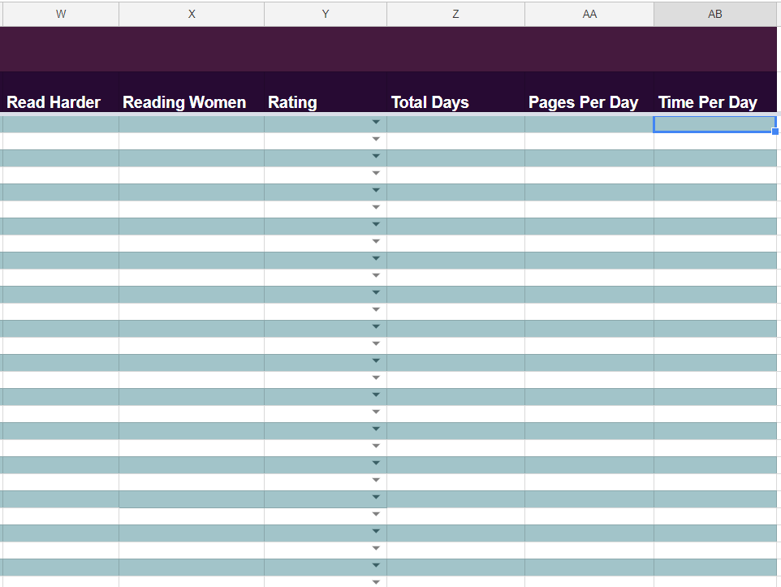The image size is (781, 587).
Task: Select first data cell under Reading Women
Action: coord(192,124)
